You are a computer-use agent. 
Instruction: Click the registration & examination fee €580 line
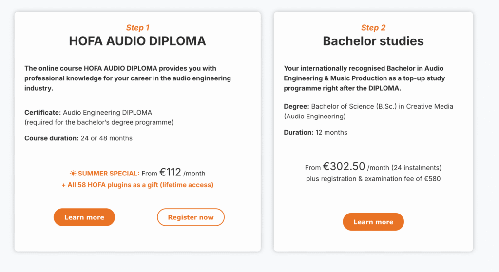click(373, 179)
